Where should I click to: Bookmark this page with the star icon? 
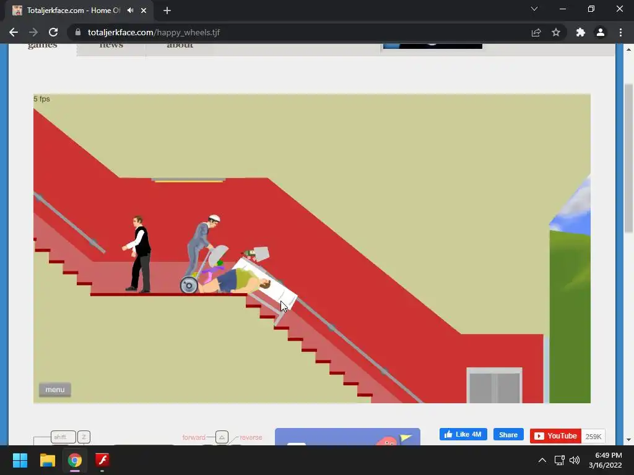coord(556,32)
